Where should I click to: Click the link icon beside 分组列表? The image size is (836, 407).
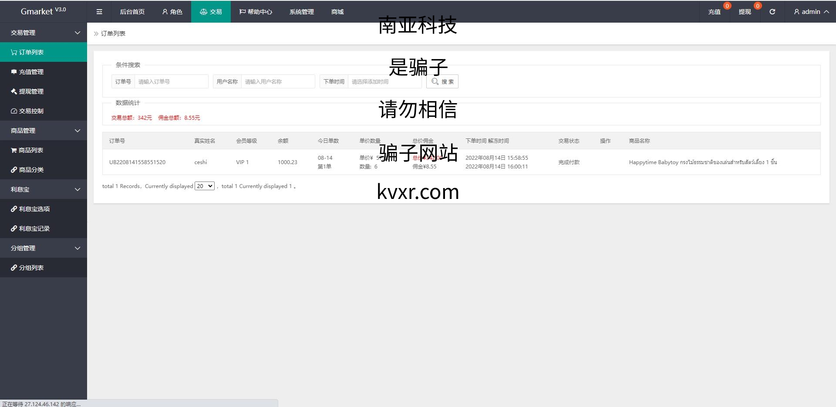pyautogui.click(x=14, y=268)
